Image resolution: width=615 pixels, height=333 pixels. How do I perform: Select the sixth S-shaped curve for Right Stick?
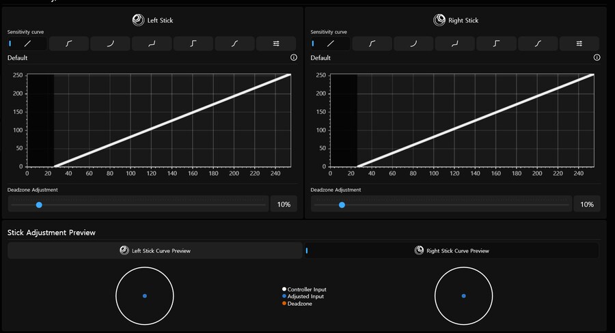pyautogui.click(x=538, y=44)
